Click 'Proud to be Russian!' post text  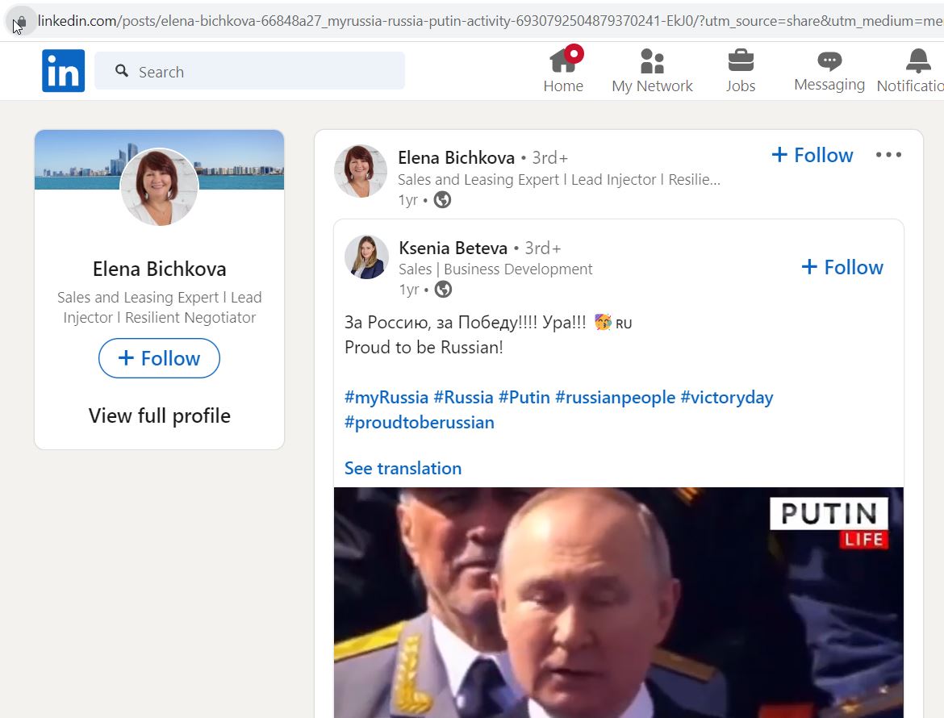424,347
